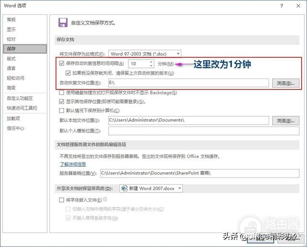Select 版式 category in sidebar
Image resolution: width=307 pixels, height=247 pixels.
tap(25, 58)
